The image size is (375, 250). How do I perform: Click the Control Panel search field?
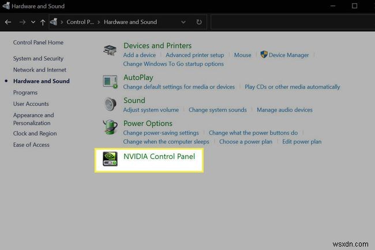(x=291, y=22)
